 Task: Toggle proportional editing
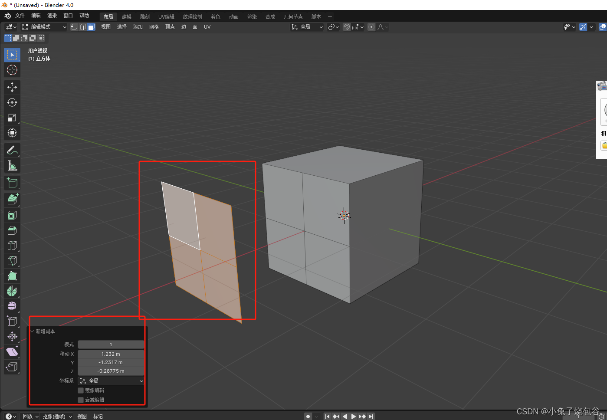pos(371,27)
